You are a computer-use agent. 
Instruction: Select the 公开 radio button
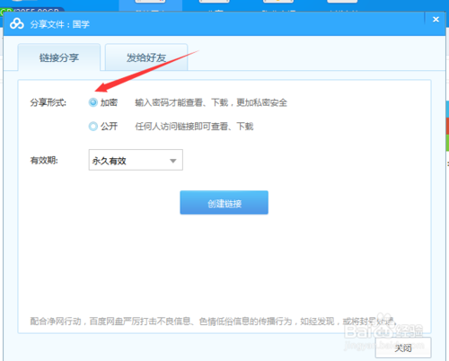point(93,127)
